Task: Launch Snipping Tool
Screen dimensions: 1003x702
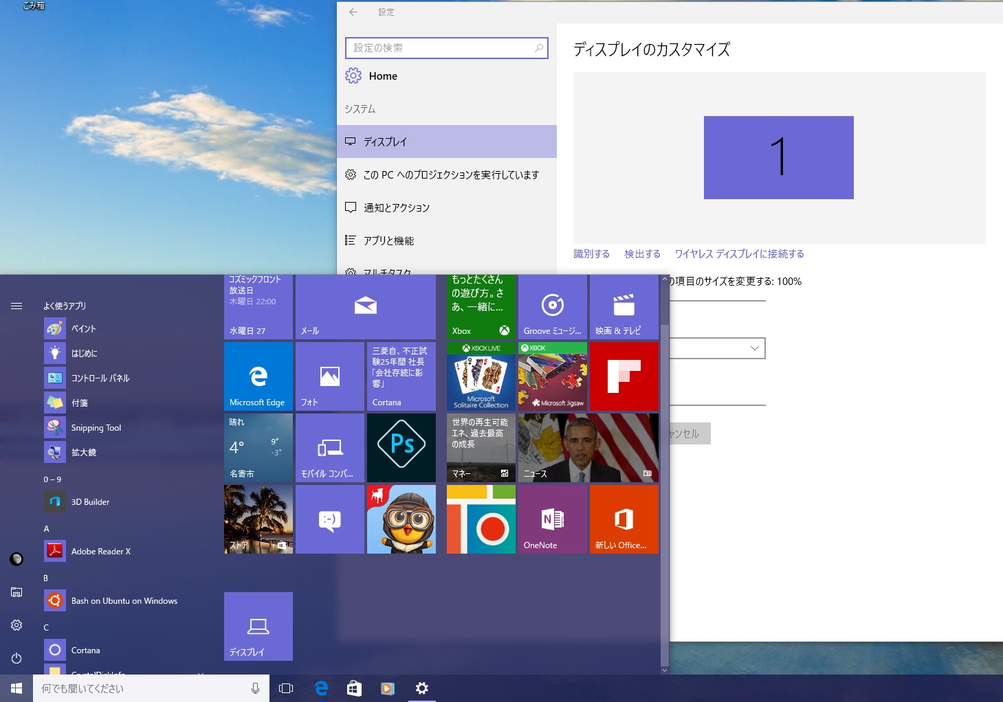Action: [124, 427]
